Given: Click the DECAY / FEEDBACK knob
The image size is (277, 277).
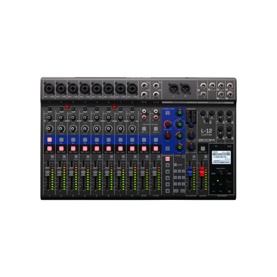Looking at the screenshot, I should 191,147.
